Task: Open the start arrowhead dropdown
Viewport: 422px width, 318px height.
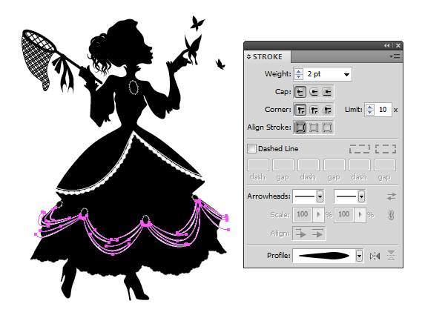Action: click(x=320, y=196)
